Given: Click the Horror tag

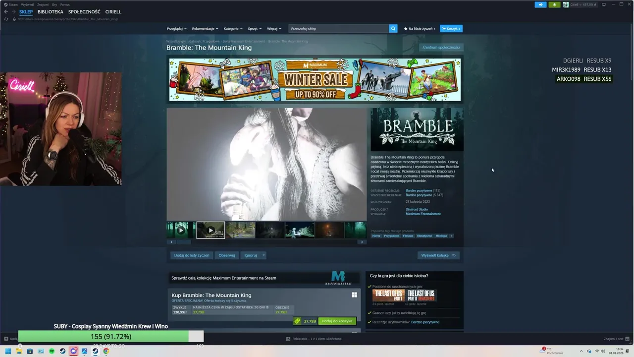Looking at the screenshot, I should [376, 236].
